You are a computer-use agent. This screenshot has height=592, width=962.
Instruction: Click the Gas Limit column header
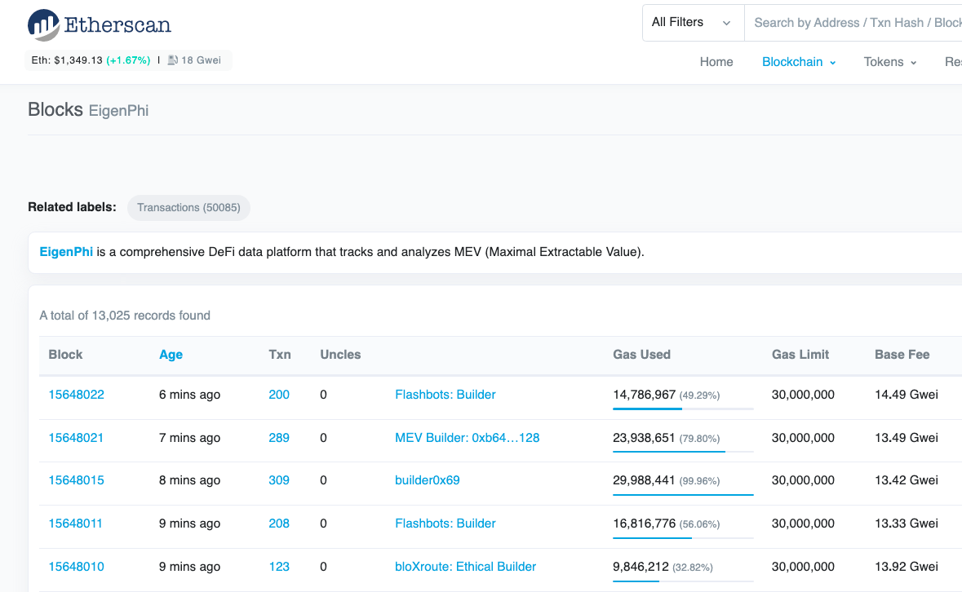[x=800, y=354]
